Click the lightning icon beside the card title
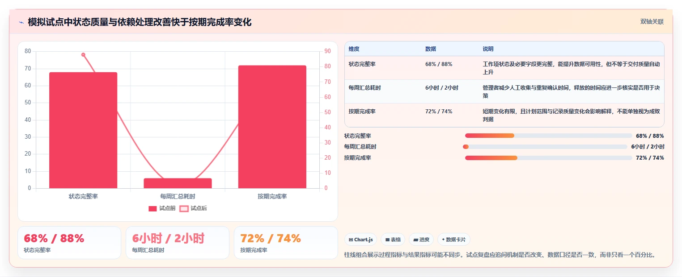Image resolution: width=682 pixels, height=277 pixels. [21, 22]
